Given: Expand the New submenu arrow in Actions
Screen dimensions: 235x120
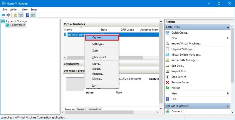Looking at the screenshot, I should click(x=228, y=38).
